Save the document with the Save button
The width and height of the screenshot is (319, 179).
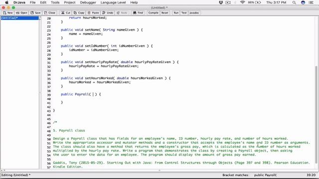pos(35,13)
